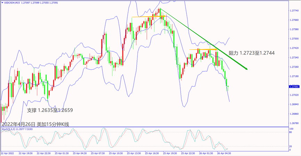Select the lower orange horizontal line near 1.2742
Image resolution: width=301 pixels, height=156 pixels.
[x=203, y=50]
